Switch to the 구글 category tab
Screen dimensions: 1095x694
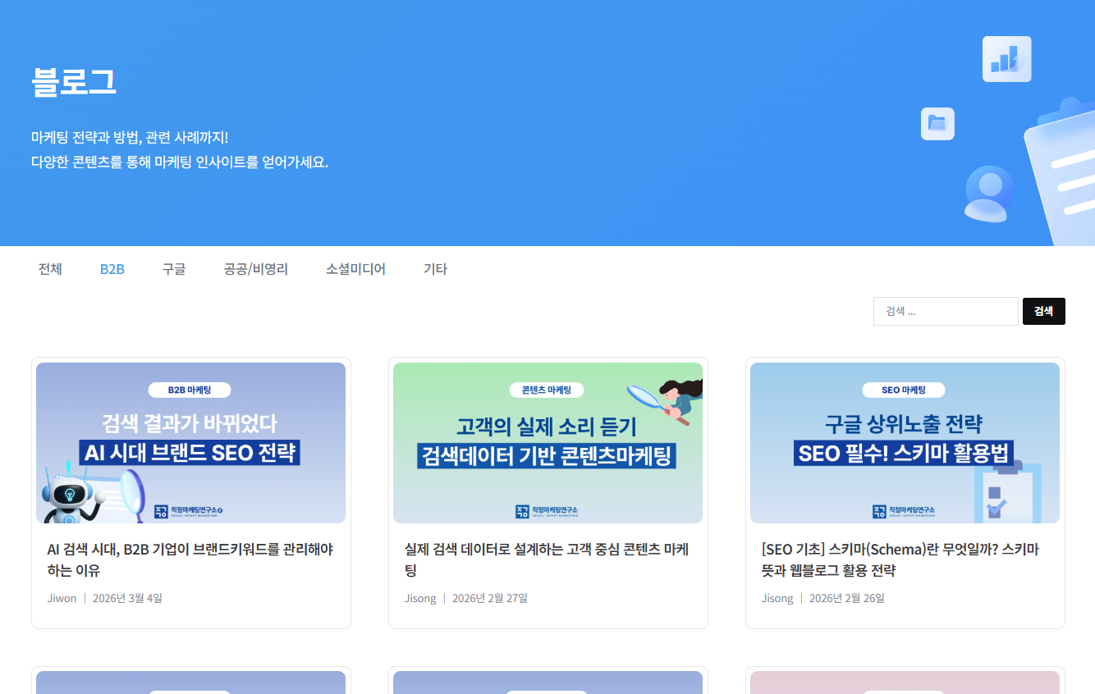[x=174, y=269]
